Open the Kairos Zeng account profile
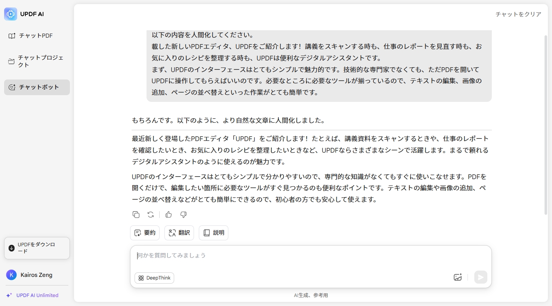Image resolution: width=552 pixels, height=306 pixels. (30, 275)
